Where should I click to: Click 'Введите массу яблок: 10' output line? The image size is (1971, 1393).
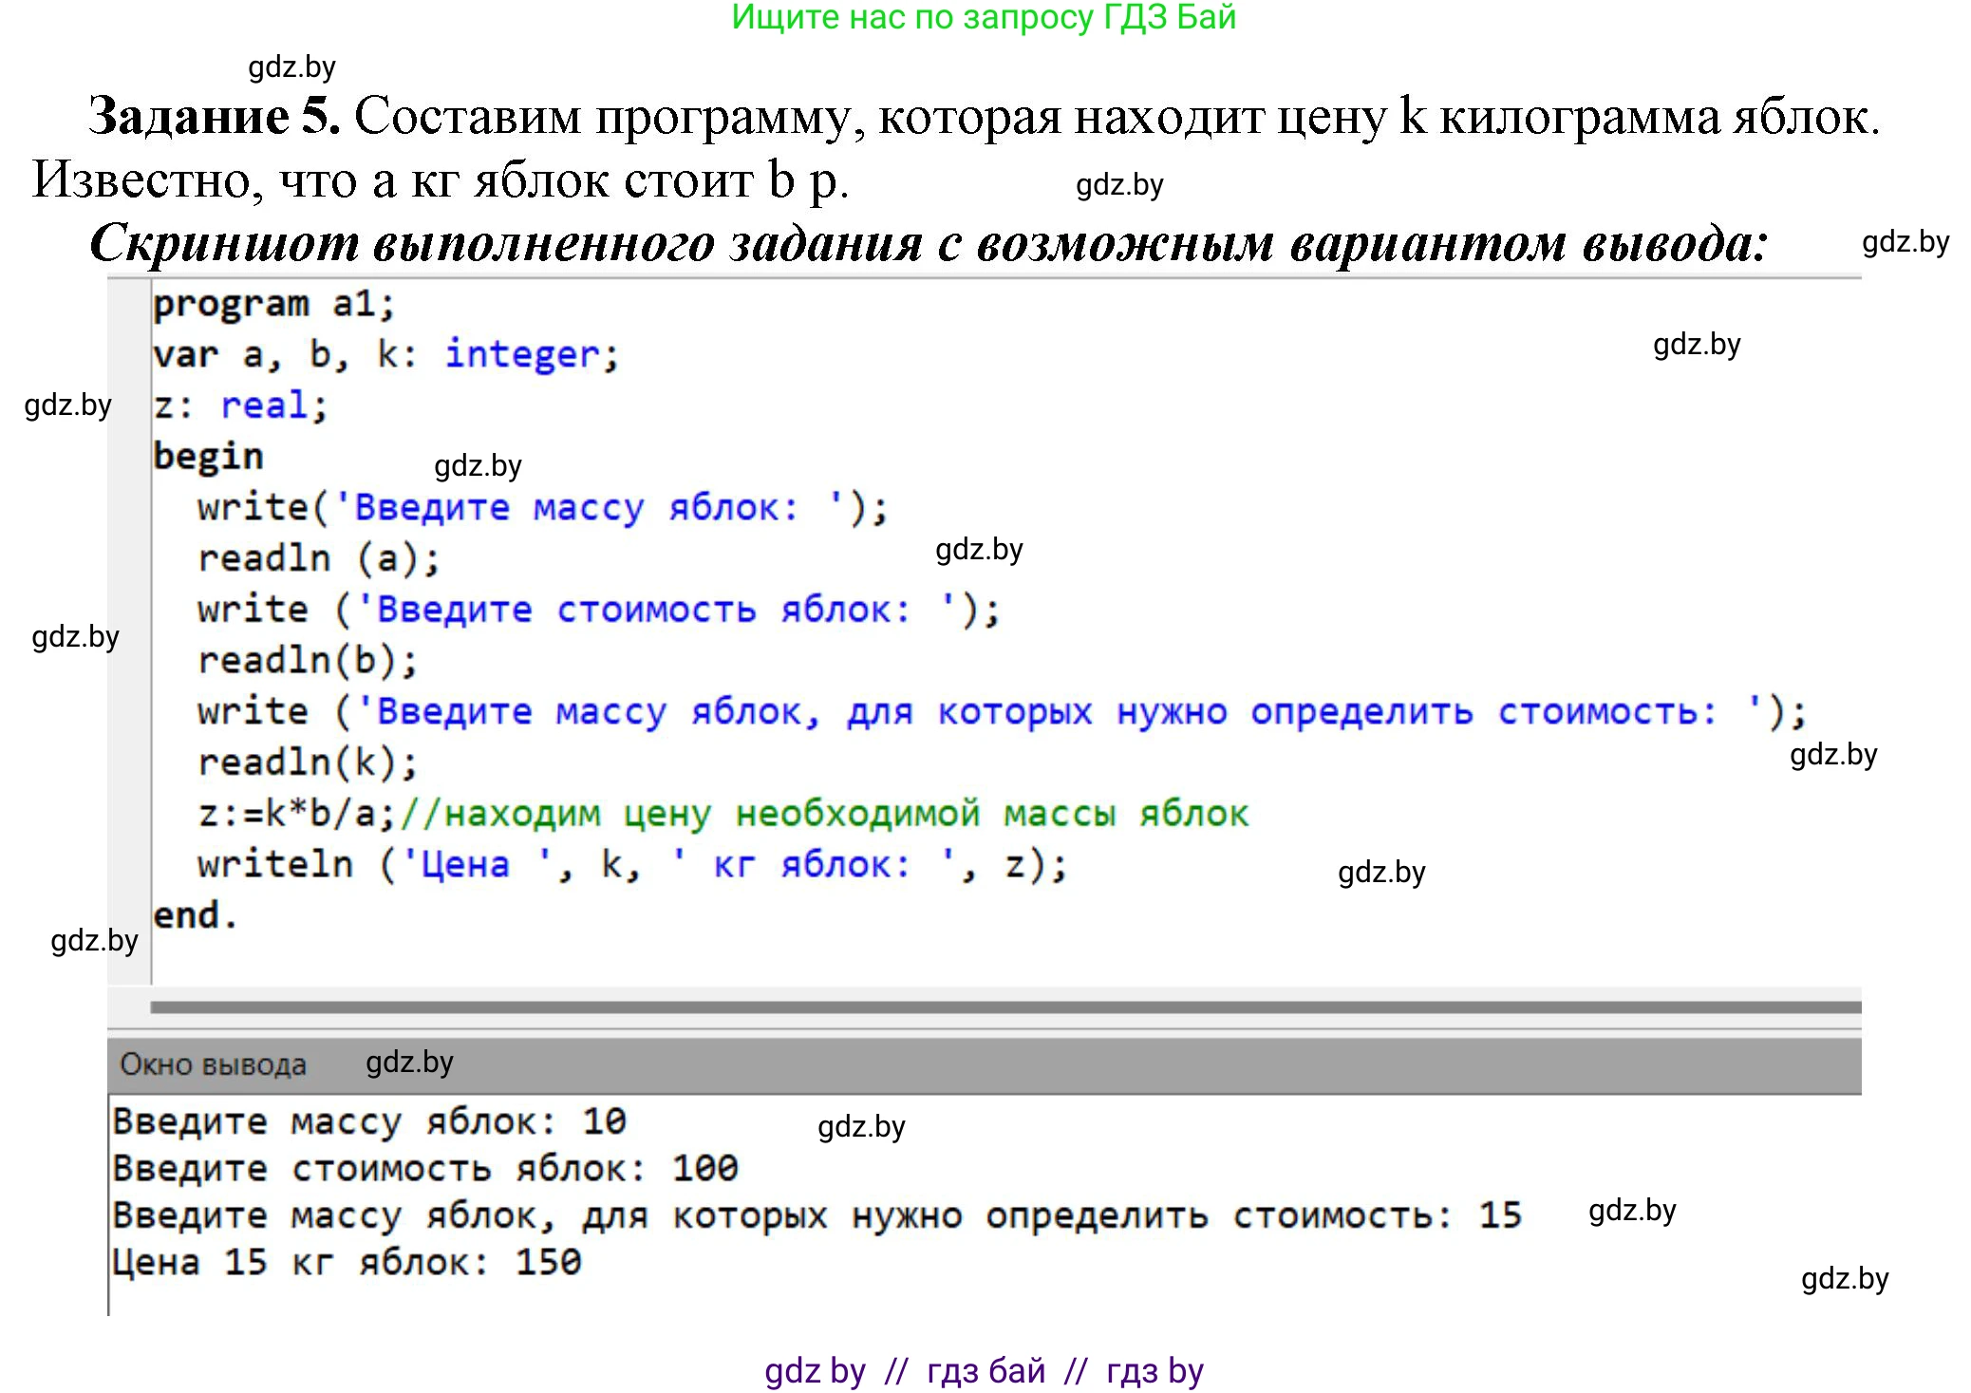pyautogui.click(x=368, y=1121)
